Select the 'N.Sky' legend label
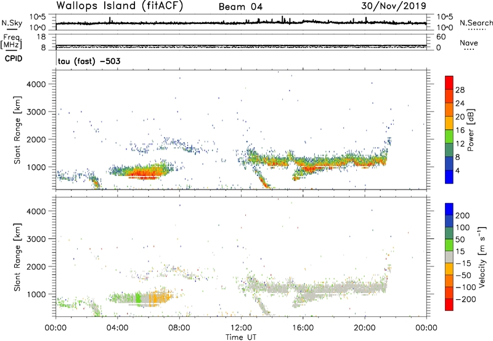The image size is (493, 341). point(12,23)
